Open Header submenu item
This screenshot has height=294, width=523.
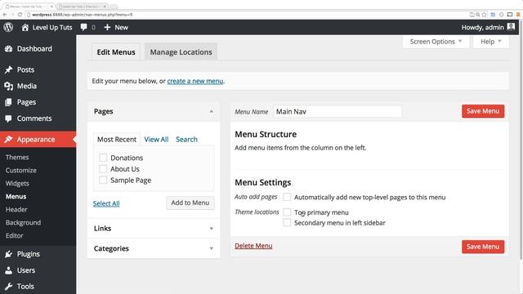pyautogui.click(x=16, y=209)
